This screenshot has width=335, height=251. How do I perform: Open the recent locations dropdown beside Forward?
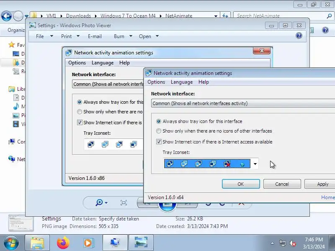[x=26, y=16]
